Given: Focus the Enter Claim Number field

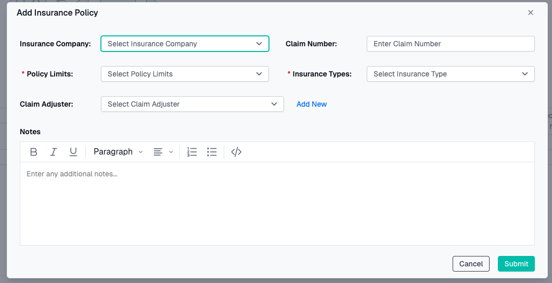Looking at the screenshot, I should (451, 44).
